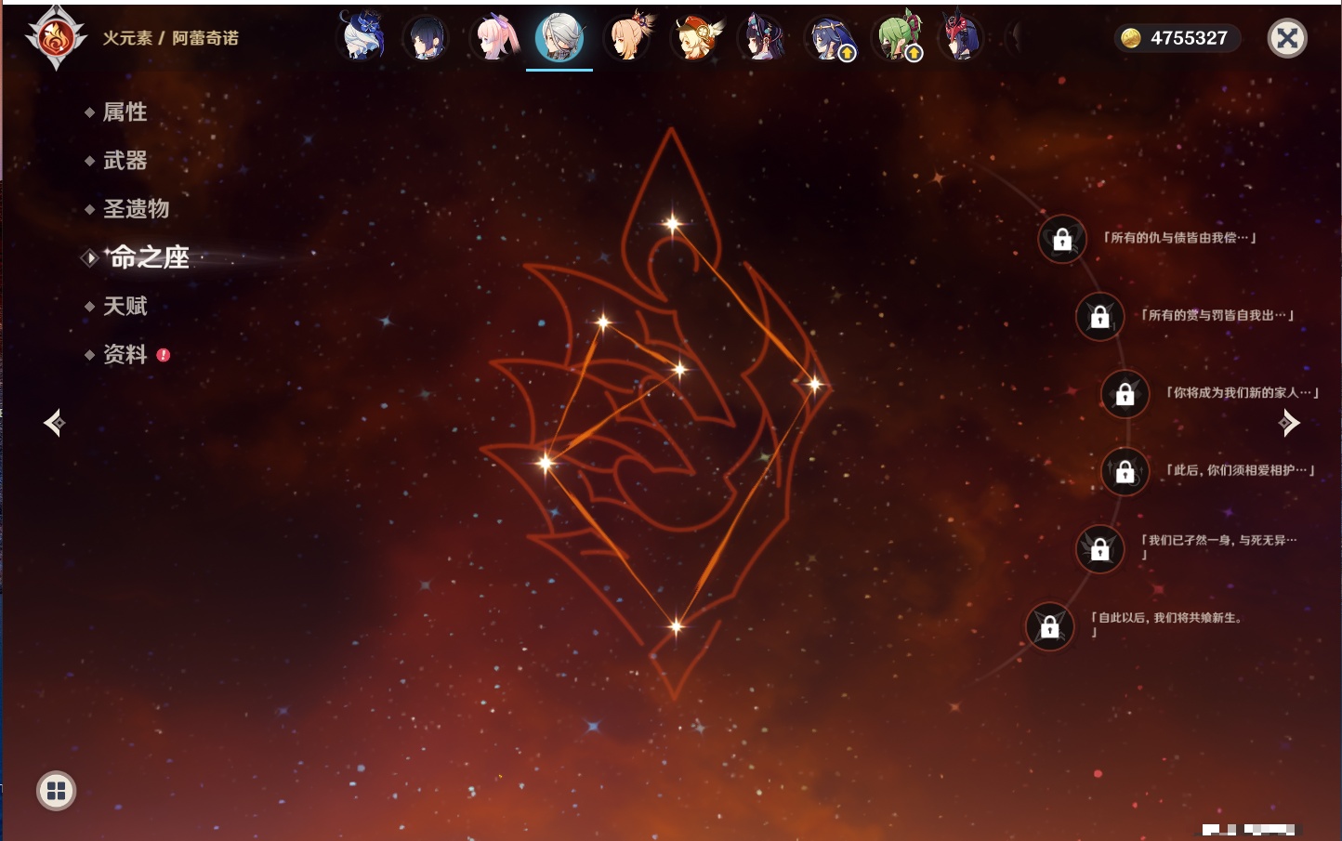The image size is (1342, 841).
Task: Click the Pyro element emblem icon
Action: [x=56, y=38]
